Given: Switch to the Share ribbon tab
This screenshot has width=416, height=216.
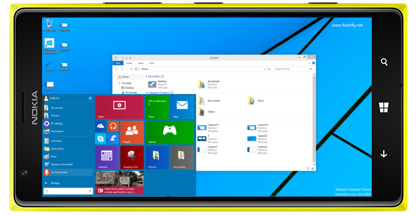Looking at the screenshot, I should tap(141, 63).
